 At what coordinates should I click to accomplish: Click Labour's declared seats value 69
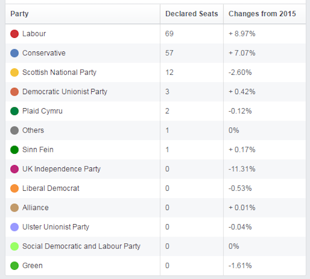(169, 33)
